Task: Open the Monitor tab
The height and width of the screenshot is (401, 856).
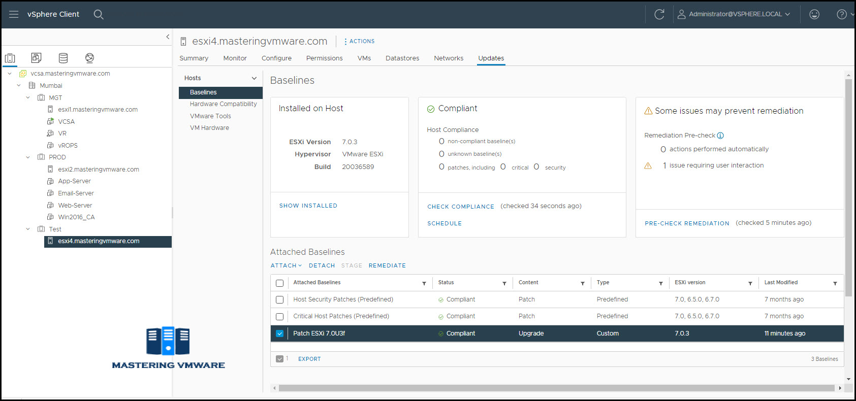Action: [x=235, y=58]
